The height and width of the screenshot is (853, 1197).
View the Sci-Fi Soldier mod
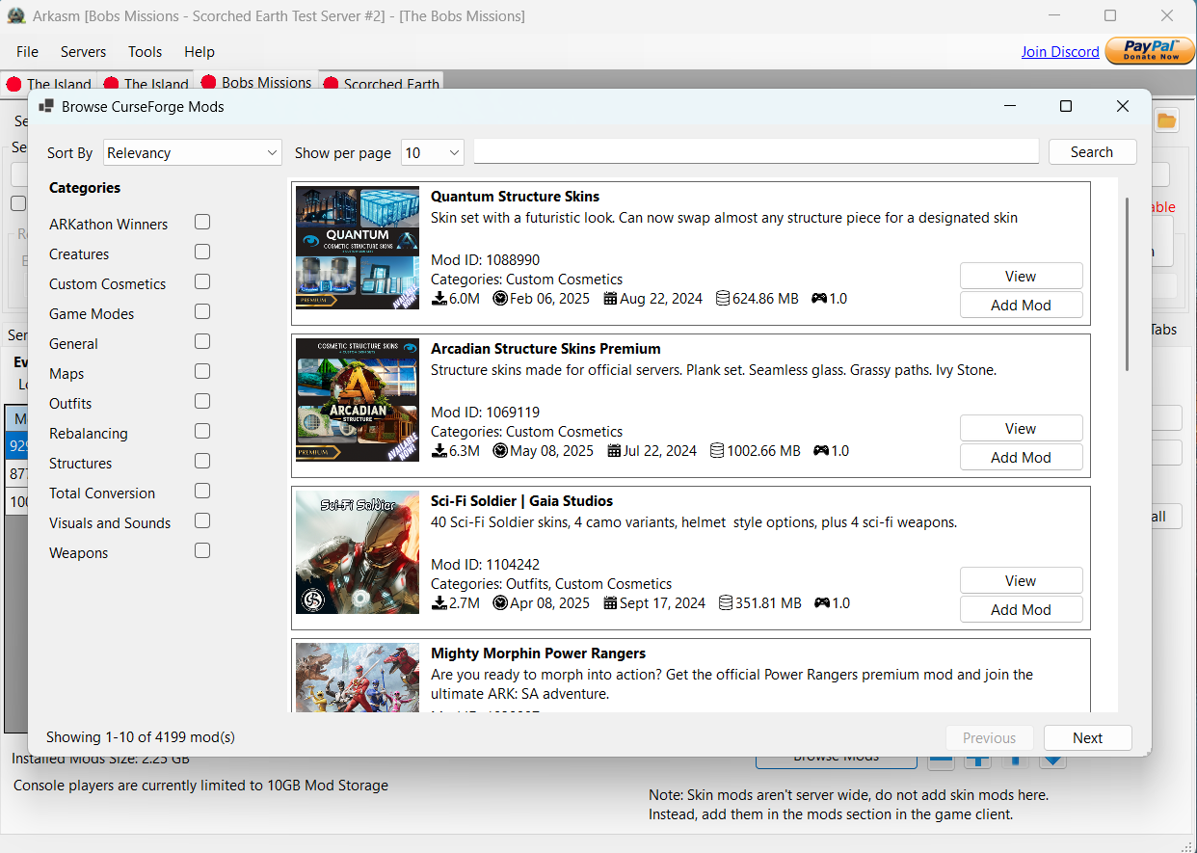1021,580
